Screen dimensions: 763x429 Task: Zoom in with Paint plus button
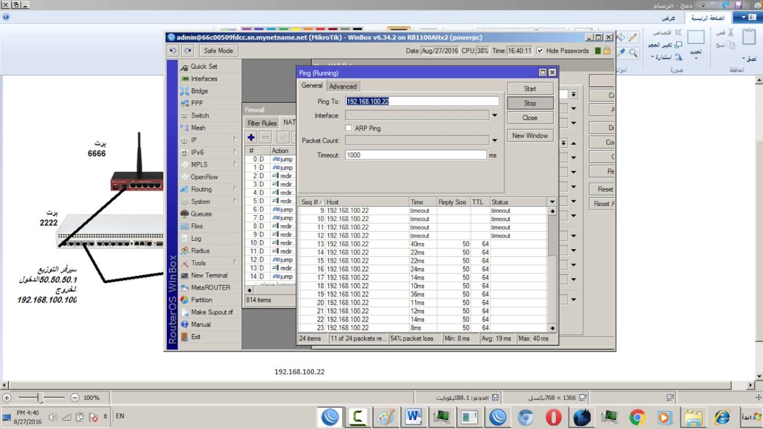pos(7,397)
